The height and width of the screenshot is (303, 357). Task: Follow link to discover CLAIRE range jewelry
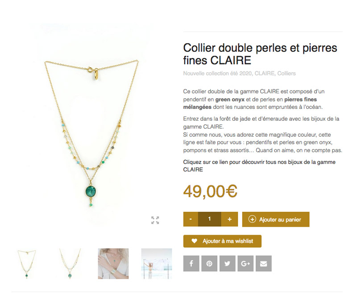coord(259,166)
